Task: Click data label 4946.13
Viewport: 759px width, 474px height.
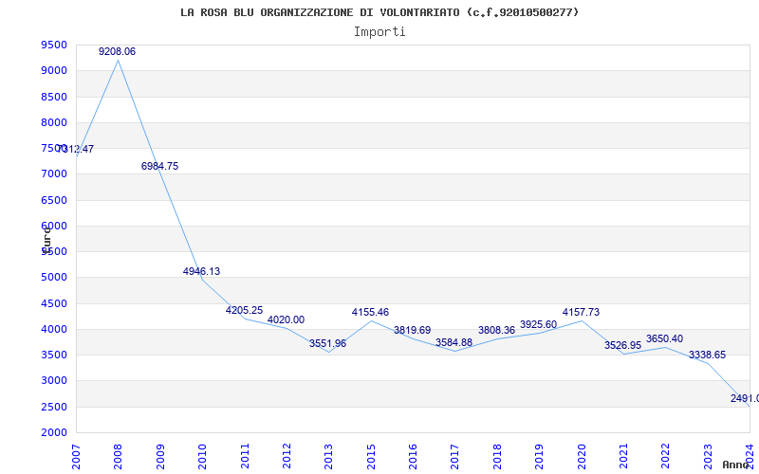Action: click(201, 271)
